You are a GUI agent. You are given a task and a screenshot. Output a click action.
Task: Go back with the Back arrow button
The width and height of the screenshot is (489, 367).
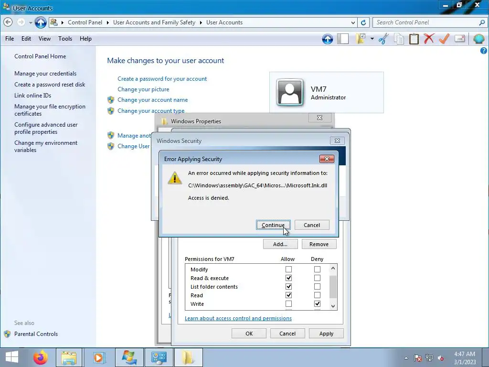click(8, 22)
